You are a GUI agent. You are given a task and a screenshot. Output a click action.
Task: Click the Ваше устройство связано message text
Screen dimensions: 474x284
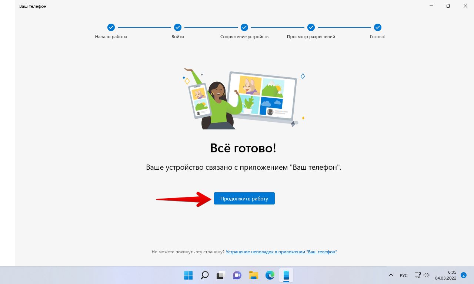pyautogui.click(x=244, y=168)
